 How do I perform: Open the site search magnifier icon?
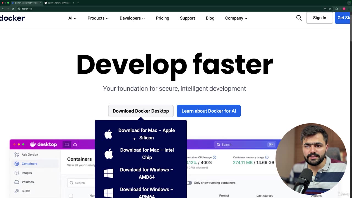pyautogui.click(x=299, y=18)
